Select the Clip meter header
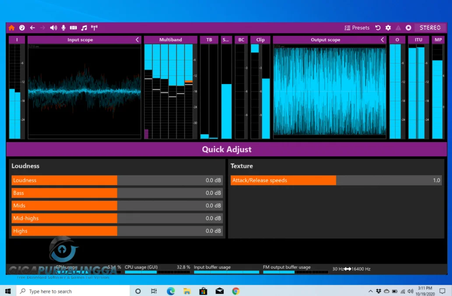452x296 pixels. pos(260,40)
